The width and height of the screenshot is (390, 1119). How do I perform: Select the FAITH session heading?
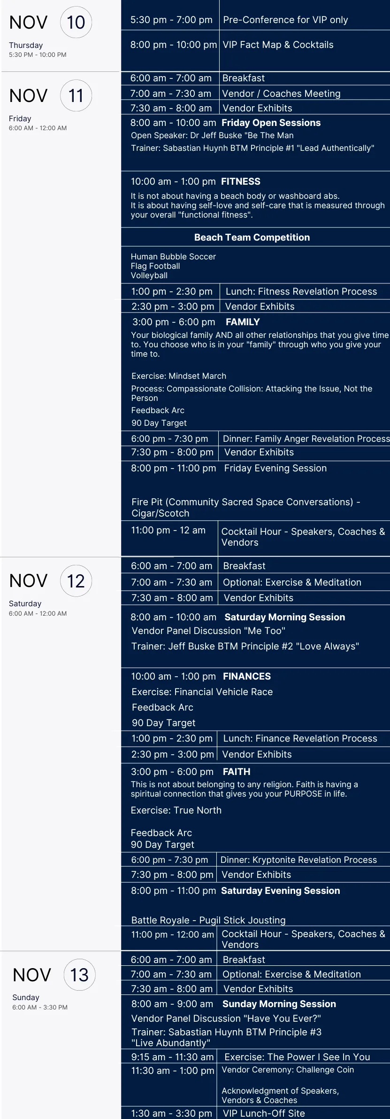coord(237,772)
